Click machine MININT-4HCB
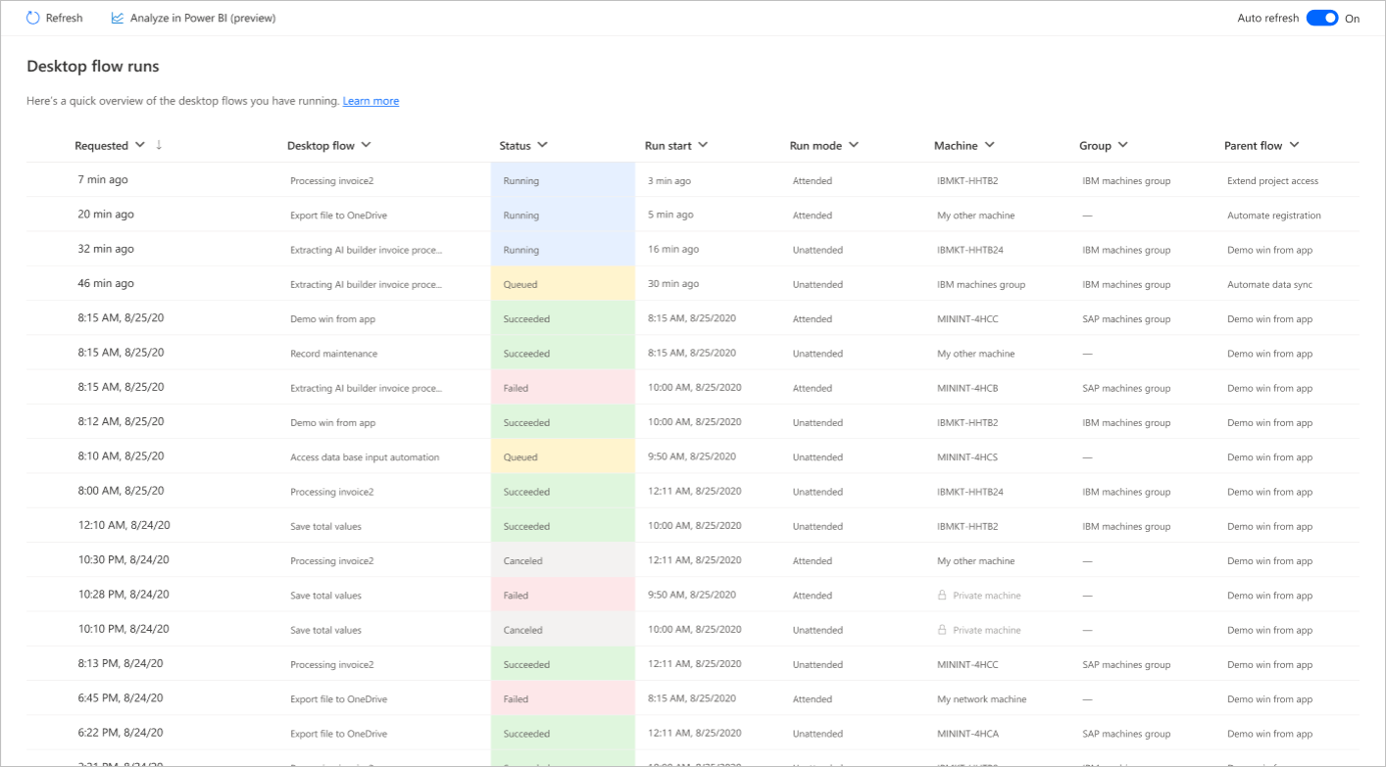The image size is (1386, 767). [967, 389]
